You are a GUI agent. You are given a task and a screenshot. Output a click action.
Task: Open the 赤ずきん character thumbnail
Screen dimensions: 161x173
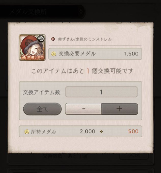click(32, 47)
